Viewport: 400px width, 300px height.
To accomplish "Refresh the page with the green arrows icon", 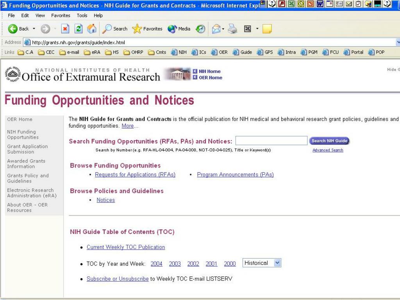I will click(x=78, y=29).
